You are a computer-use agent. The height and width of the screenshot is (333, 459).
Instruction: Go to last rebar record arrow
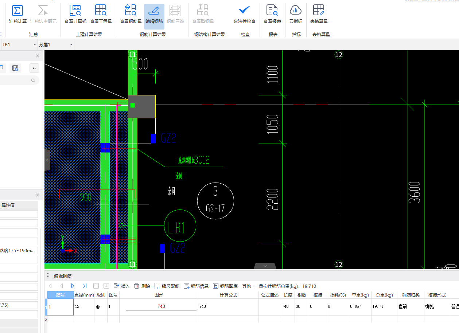[85, 286]
